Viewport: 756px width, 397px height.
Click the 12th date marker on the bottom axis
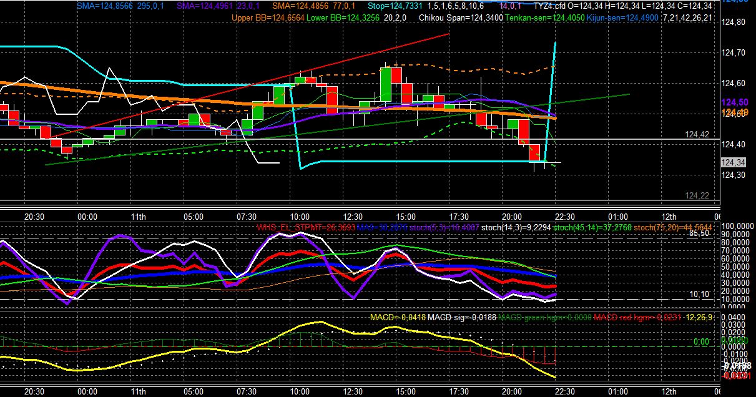tap(669, 391)
